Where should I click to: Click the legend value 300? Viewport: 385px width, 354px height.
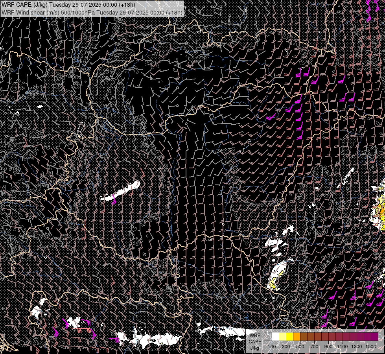[x=286, y=347]
